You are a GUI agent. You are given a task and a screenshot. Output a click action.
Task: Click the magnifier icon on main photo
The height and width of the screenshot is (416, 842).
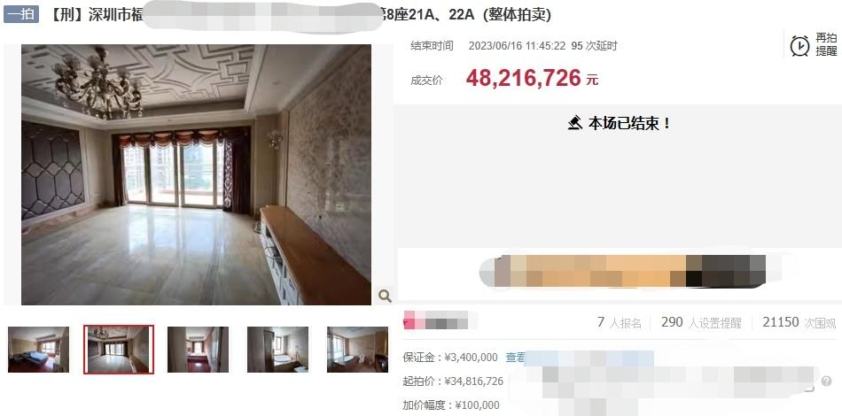[385, 296]
